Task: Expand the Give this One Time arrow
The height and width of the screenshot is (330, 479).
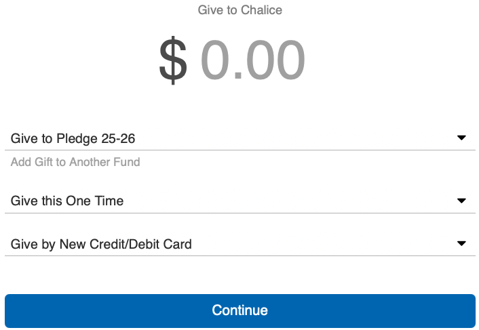Action: click(x=461, y=201)
